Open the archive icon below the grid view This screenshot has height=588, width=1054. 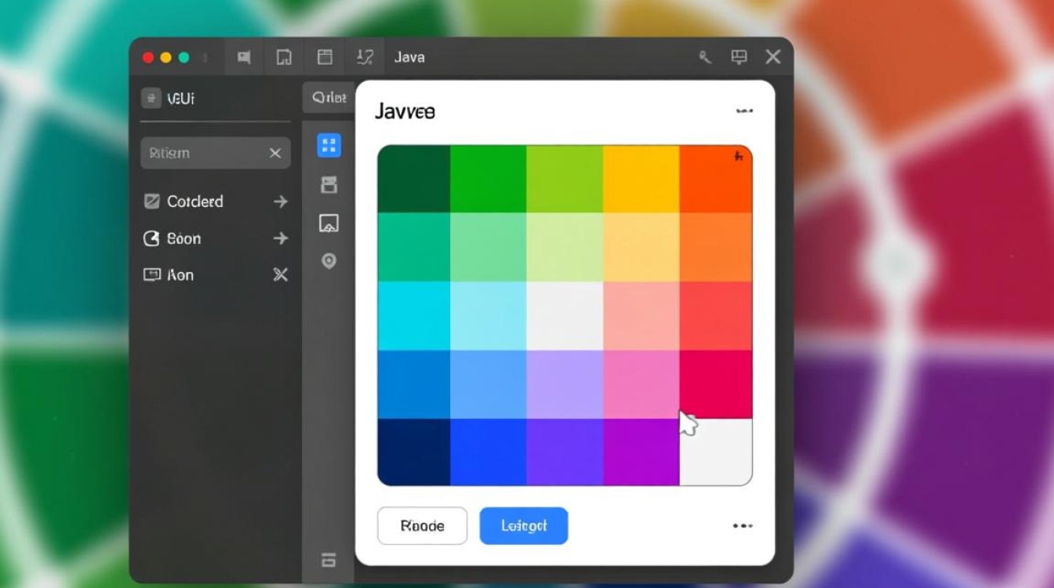[x=328, y=185]
